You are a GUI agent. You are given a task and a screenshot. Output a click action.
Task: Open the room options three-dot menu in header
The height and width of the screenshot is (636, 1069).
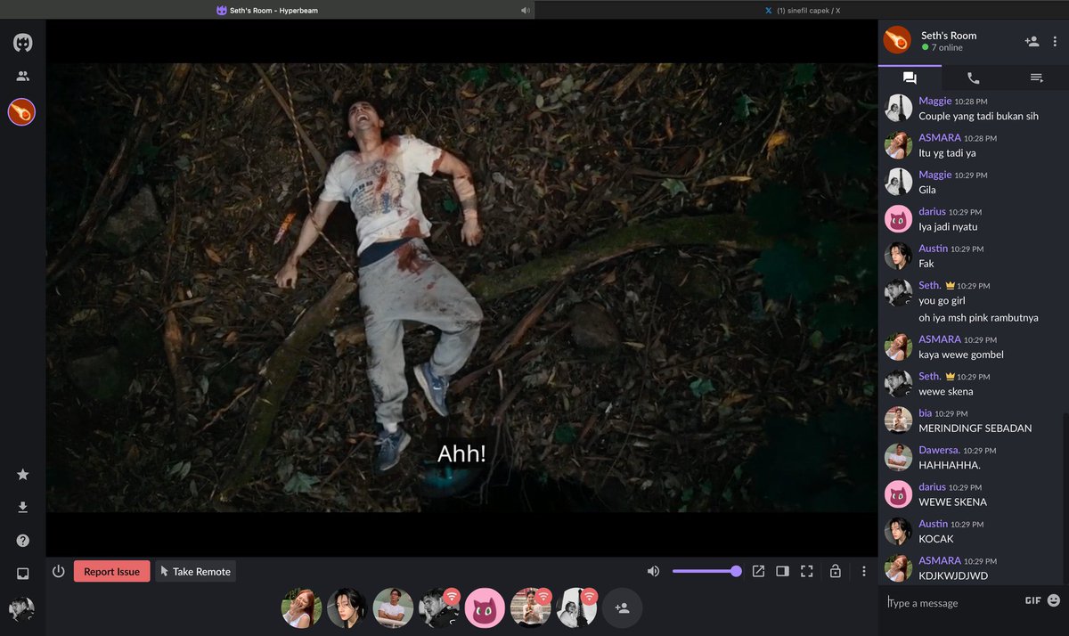point(1055,41)
